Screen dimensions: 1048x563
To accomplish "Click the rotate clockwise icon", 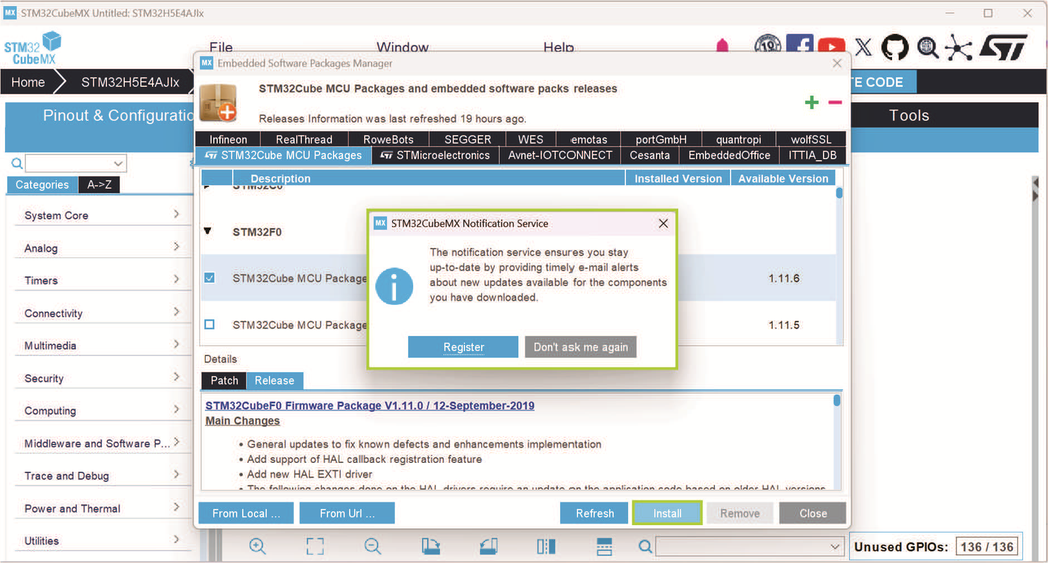I will pos(430,546).
